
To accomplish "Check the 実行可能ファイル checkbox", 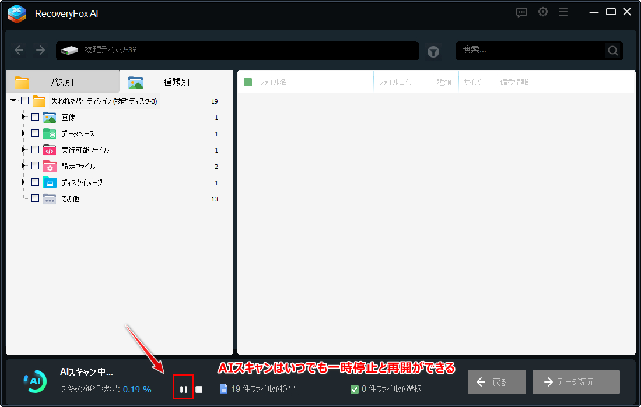I will [35, 150].
